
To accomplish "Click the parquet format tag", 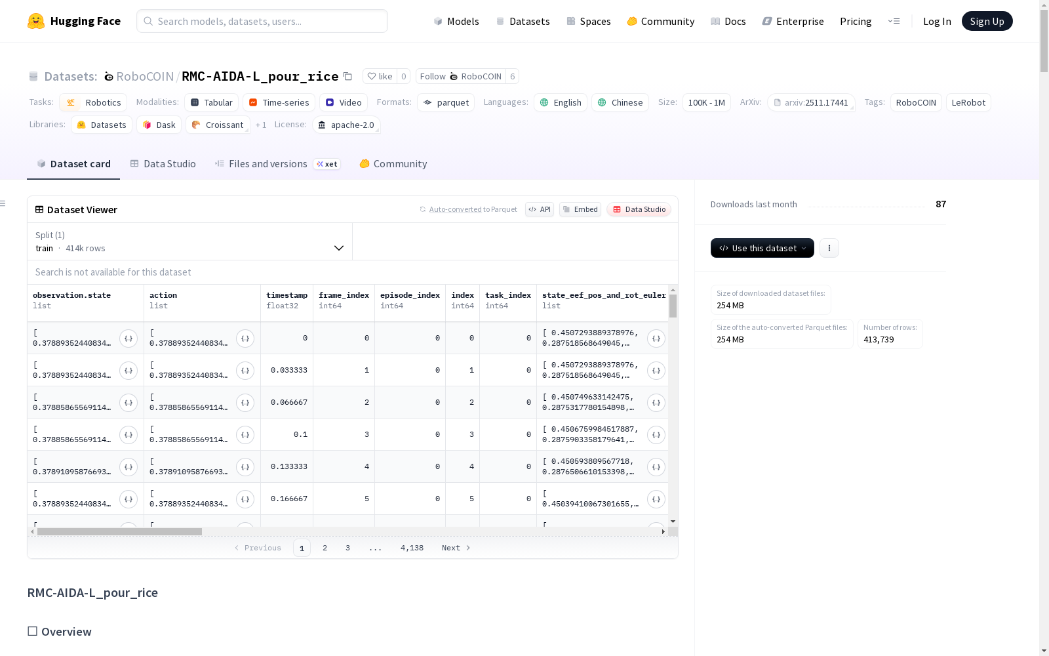I will tap(446, 102).
